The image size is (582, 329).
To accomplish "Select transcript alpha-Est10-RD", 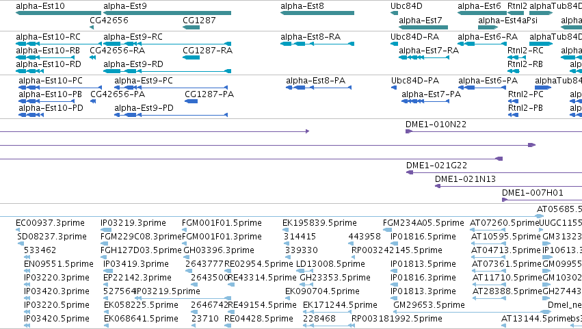I will click(x=29, y=71).
